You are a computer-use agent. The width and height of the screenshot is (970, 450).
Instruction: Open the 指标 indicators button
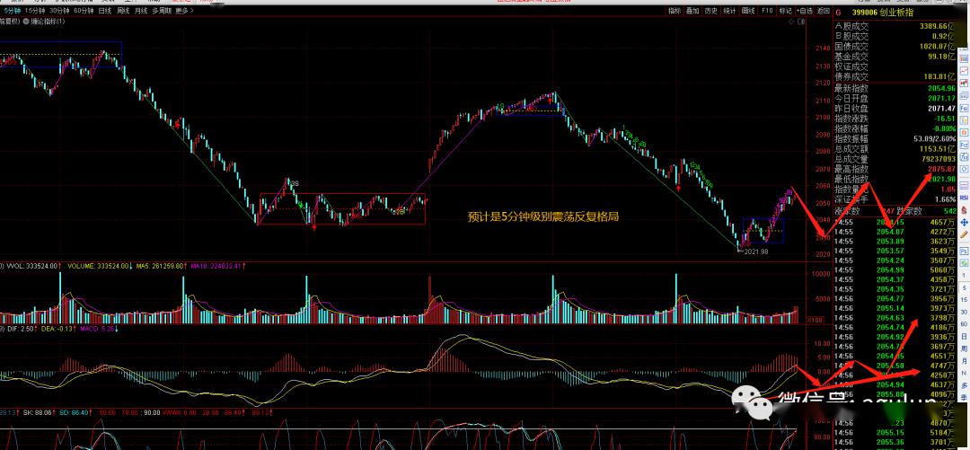coord(675,11)
